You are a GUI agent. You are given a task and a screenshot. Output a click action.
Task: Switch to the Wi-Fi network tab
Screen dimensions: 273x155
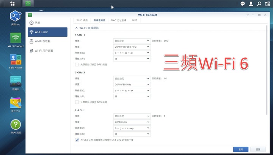(82, 20)
